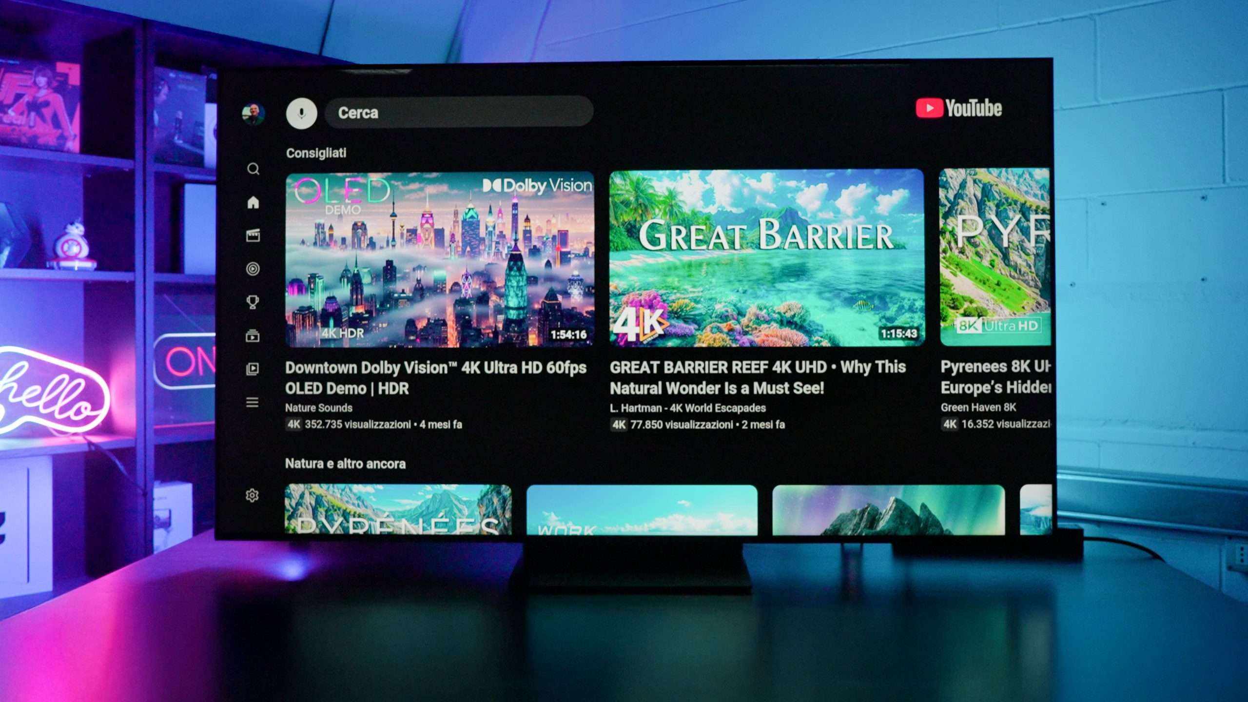This screenshot has width=1248, height=702.
Task: Open subscriptions icon in sidebar
Action: click(x=253, y=335)
